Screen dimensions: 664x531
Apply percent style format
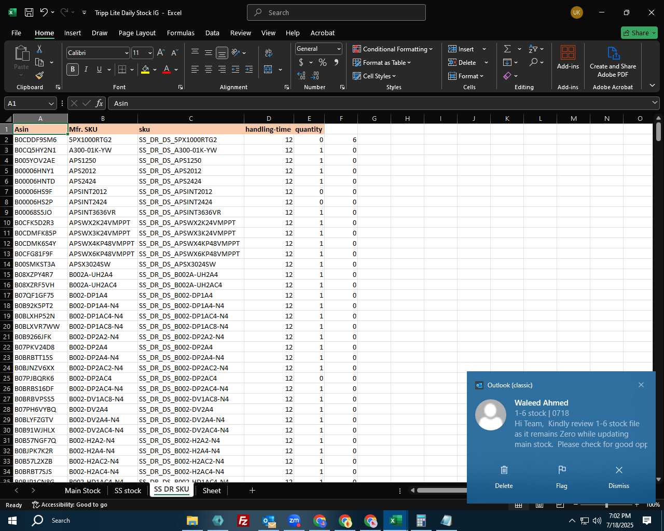tap(323, 62)
